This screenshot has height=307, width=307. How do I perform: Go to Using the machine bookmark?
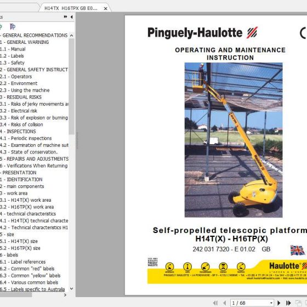[25, 90]
